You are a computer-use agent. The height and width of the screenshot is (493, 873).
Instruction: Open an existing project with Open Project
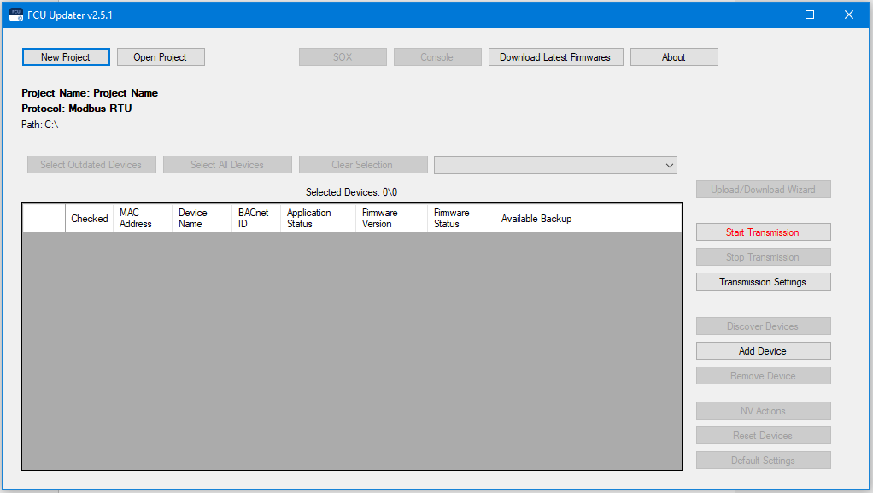[161, 57]
